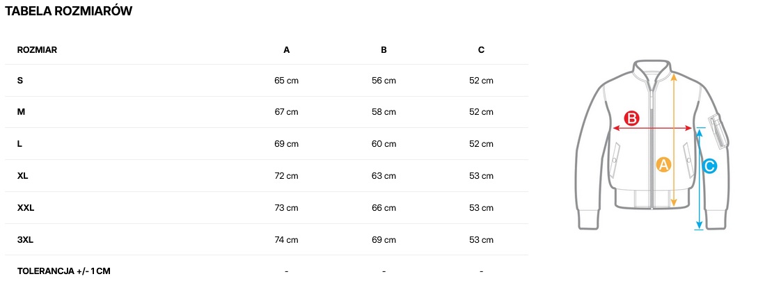Click the jacket sleeve pocket patch

[x=716, y=129]
